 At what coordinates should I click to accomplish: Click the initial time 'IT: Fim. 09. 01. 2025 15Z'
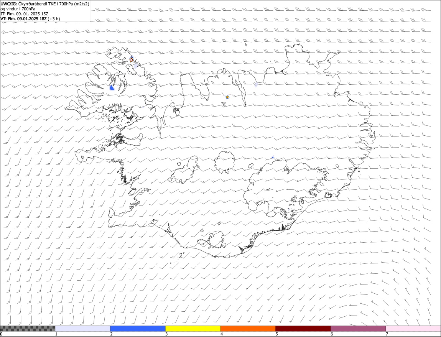pos(24,14)
